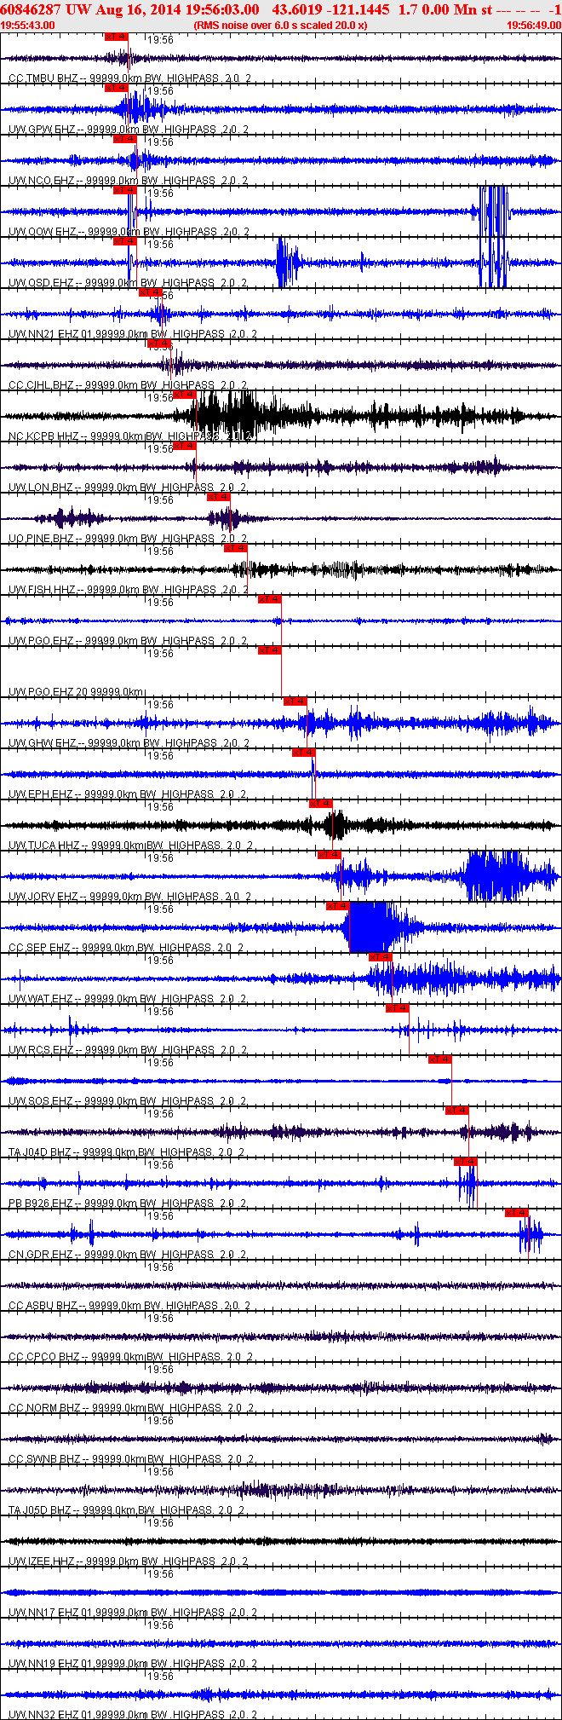Select the CC.ASBU BHZ station label
Viewport: 562px width, 1720px height.
click(129, 1306)
